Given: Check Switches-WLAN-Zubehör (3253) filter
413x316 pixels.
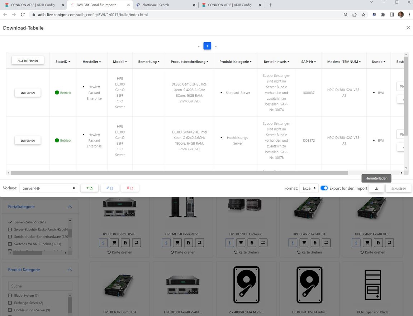Looking at the screenshot, I should [x=10, y=244].
